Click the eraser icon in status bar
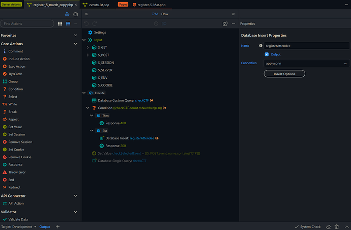The image size is (351, 230). click(328, 226)
